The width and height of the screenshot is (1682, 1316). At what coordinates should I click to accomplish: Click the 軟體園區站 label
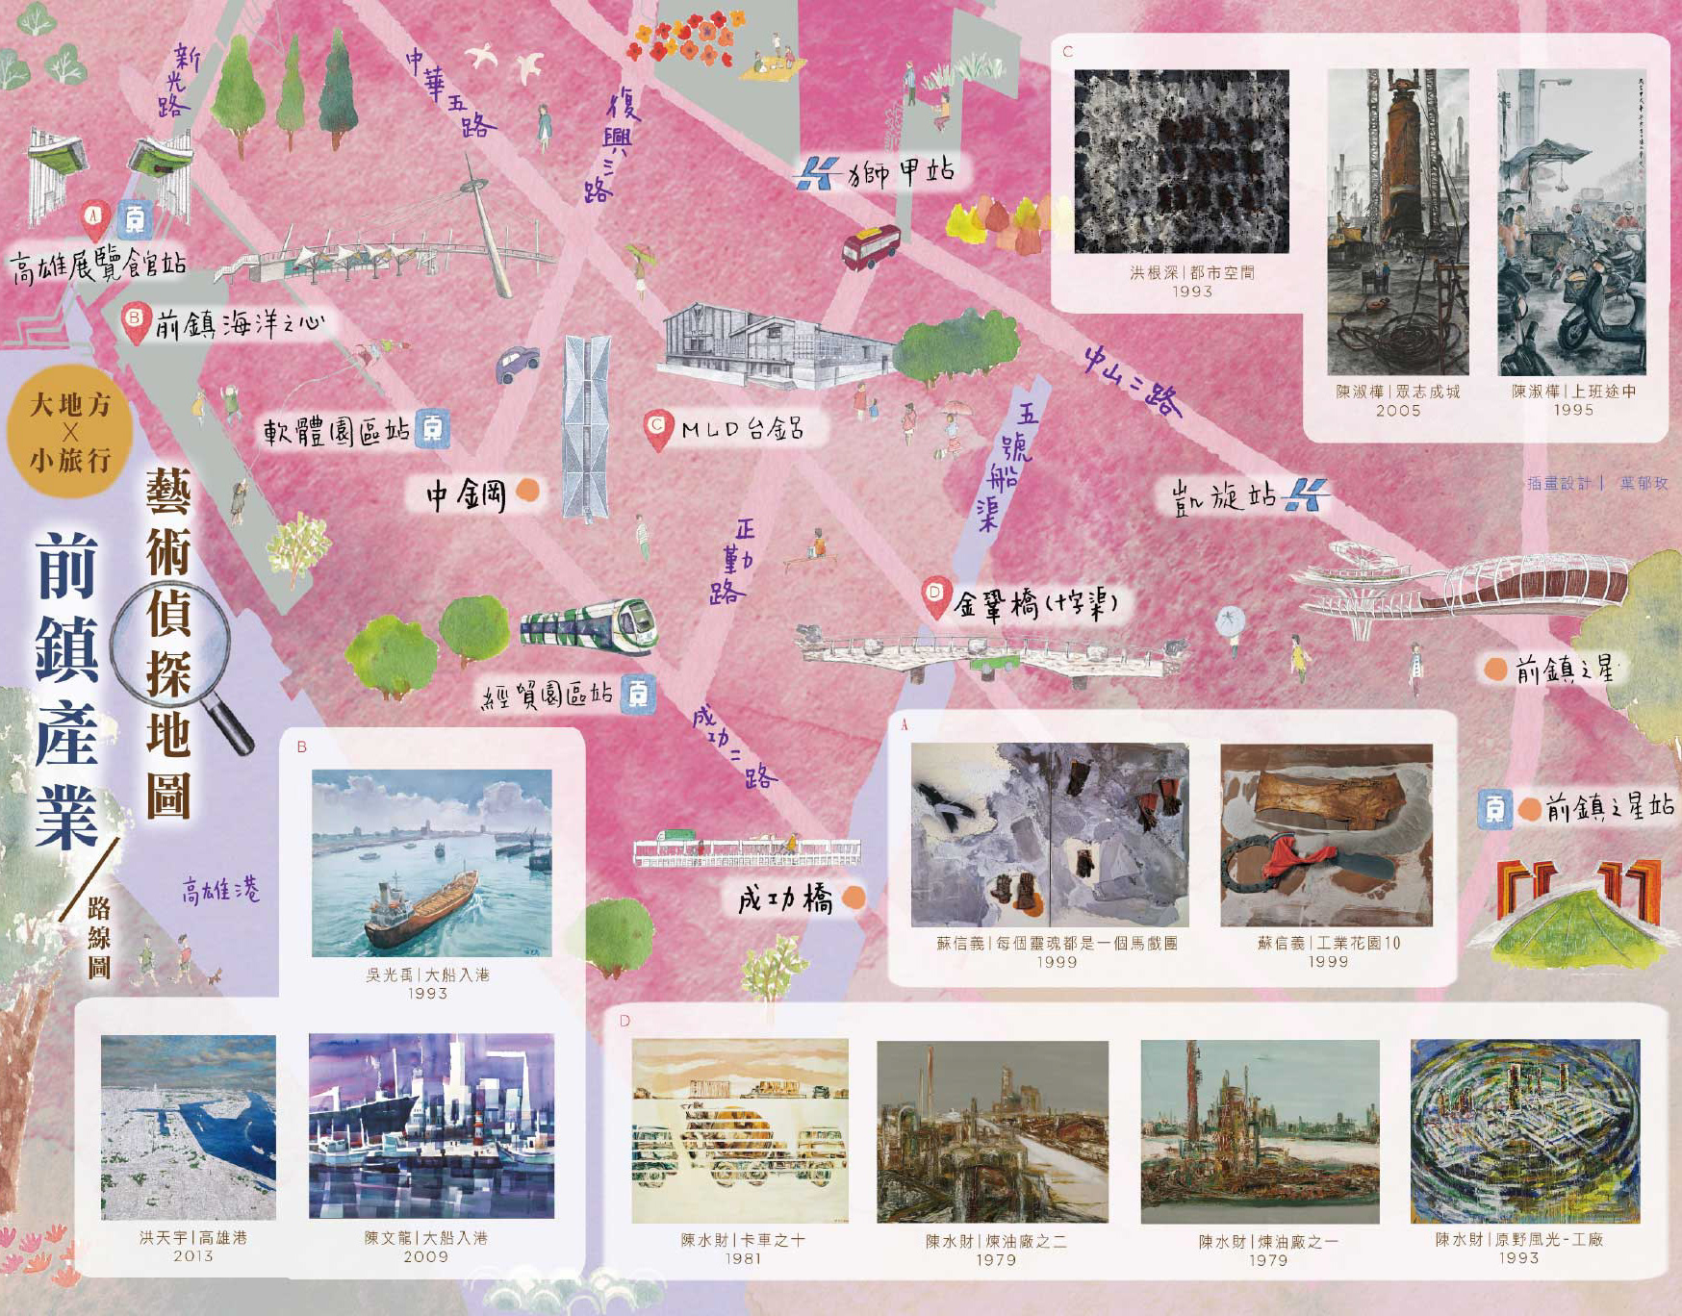(337, 430)
